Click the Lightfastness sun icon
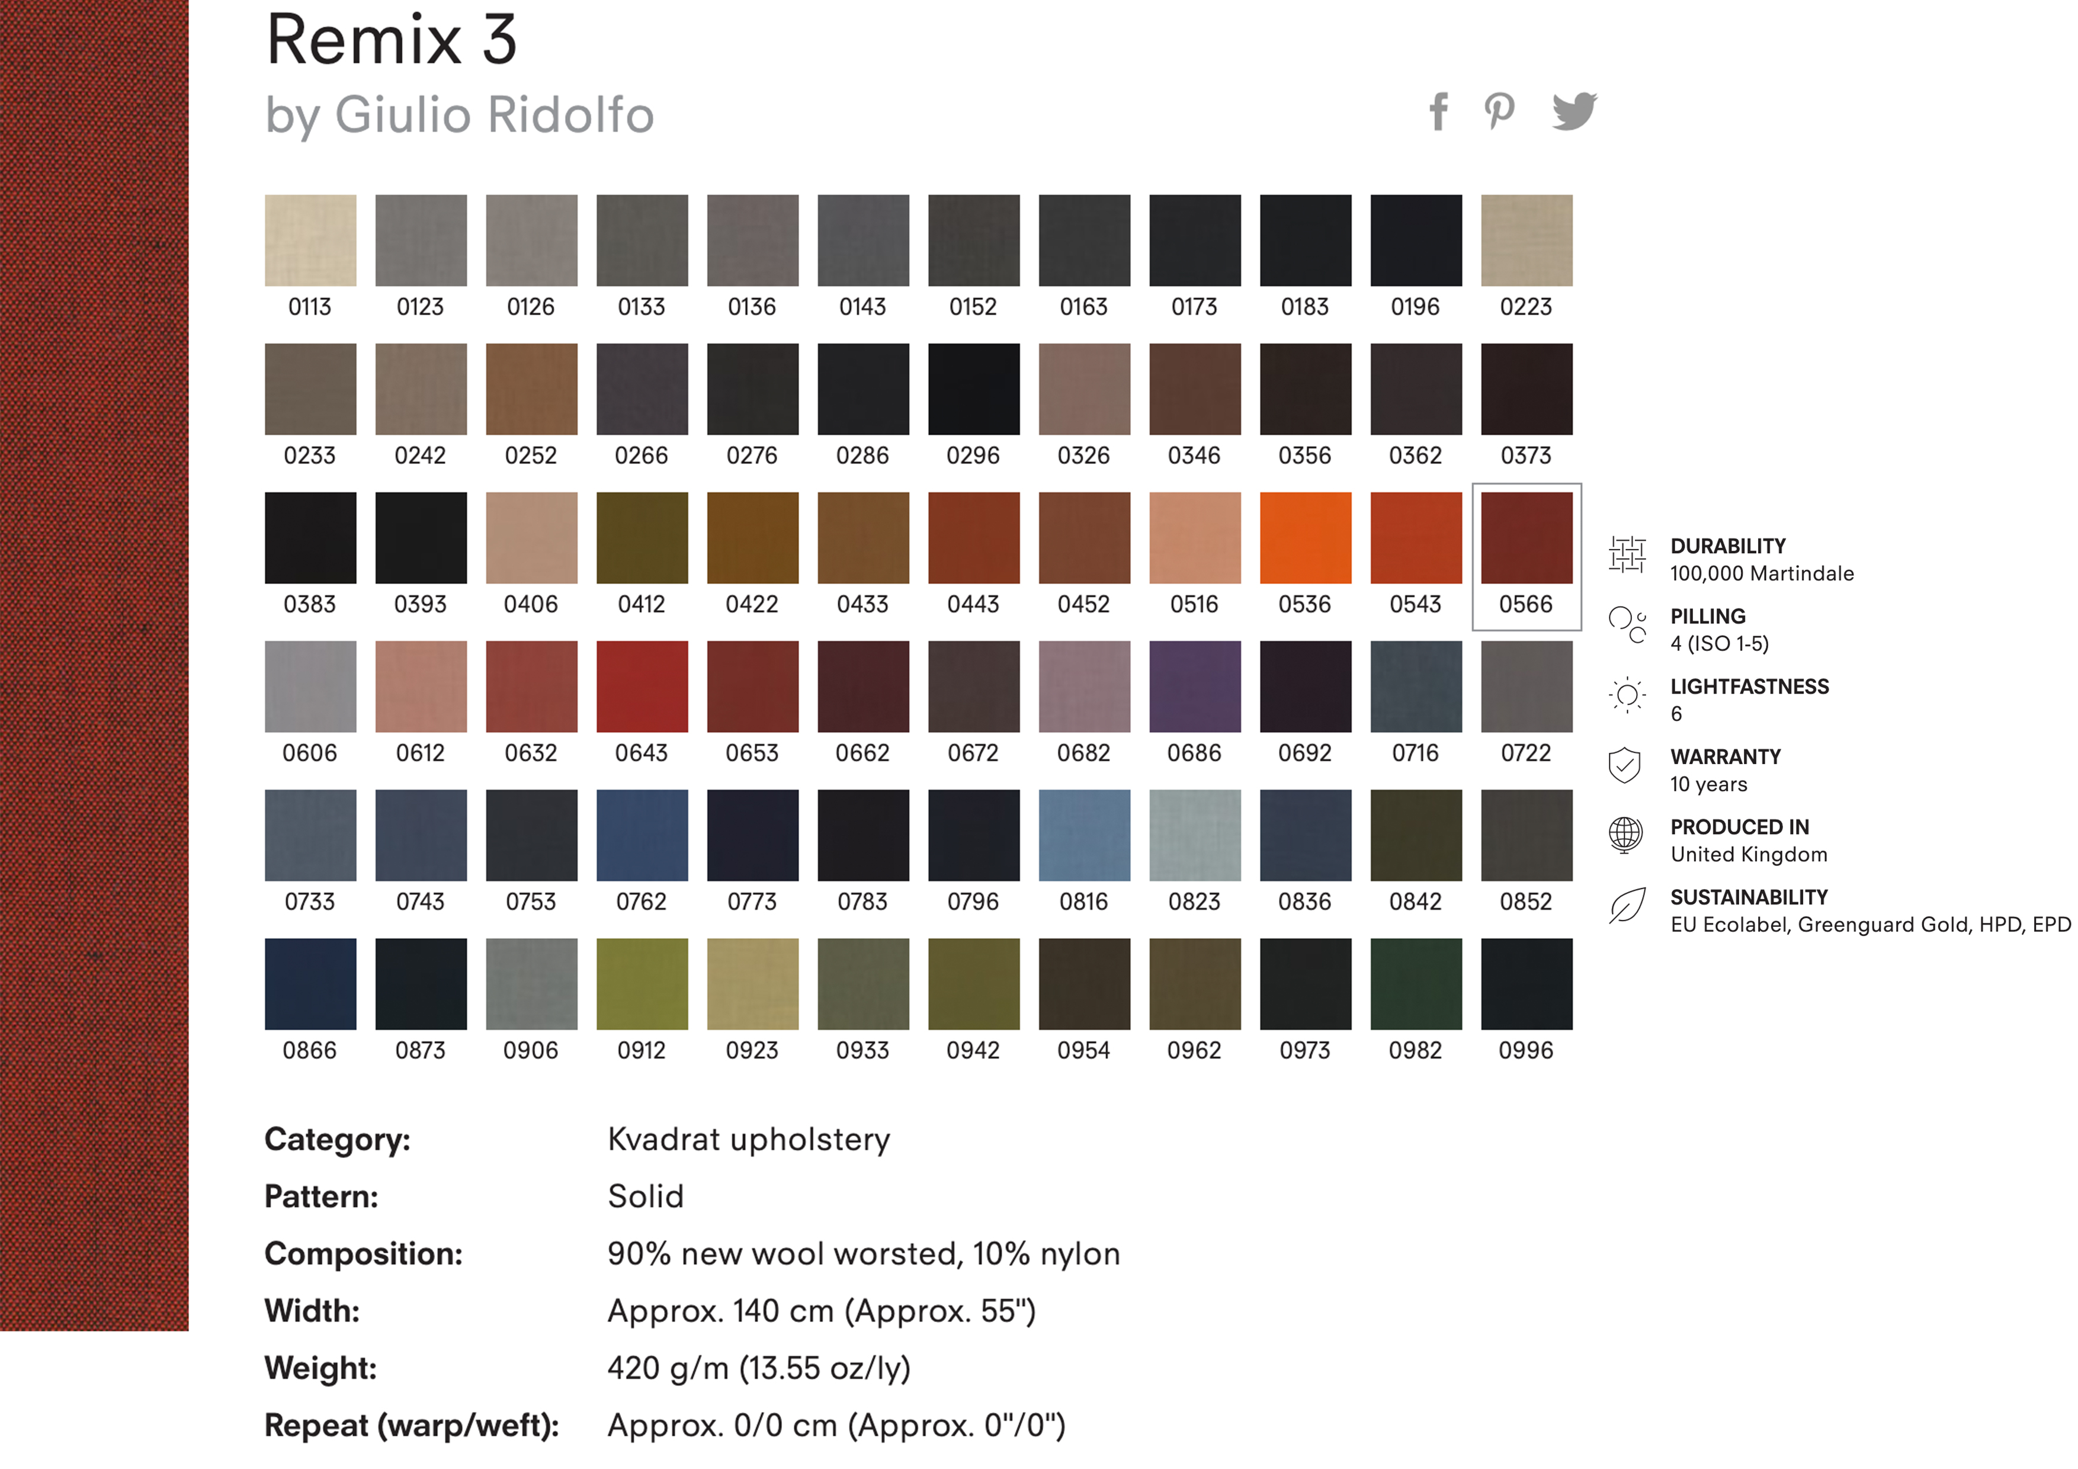 [1627, 695]
